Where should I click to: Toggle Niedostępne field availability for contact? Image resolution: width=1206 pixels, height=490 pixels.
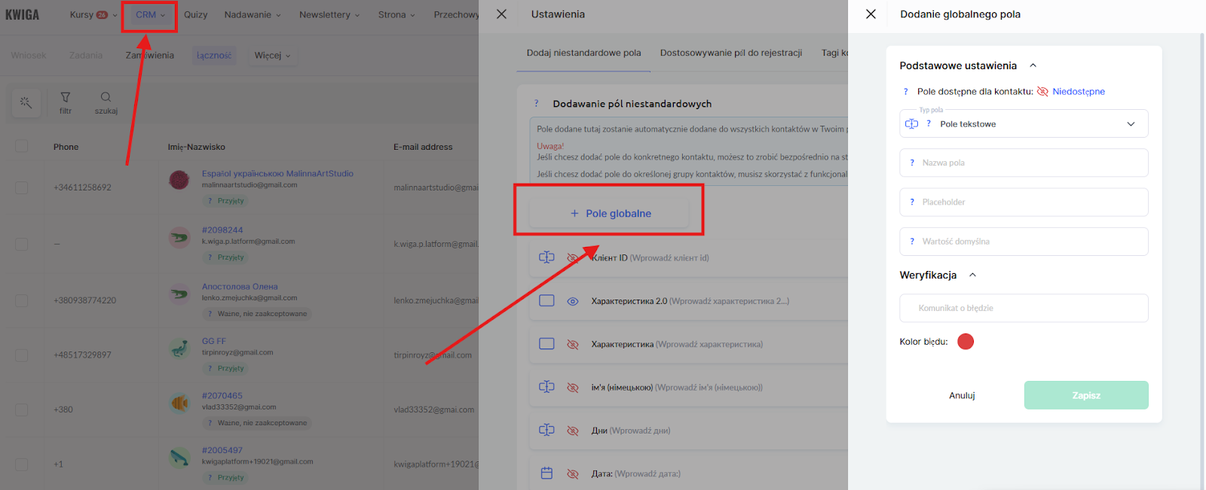1070,92
